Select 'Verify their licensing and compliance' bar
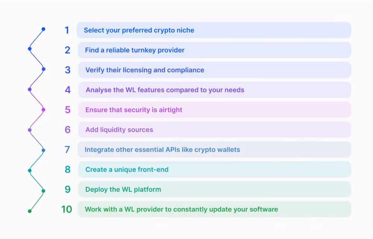The image size is (373, 239). tap(214, 70)
